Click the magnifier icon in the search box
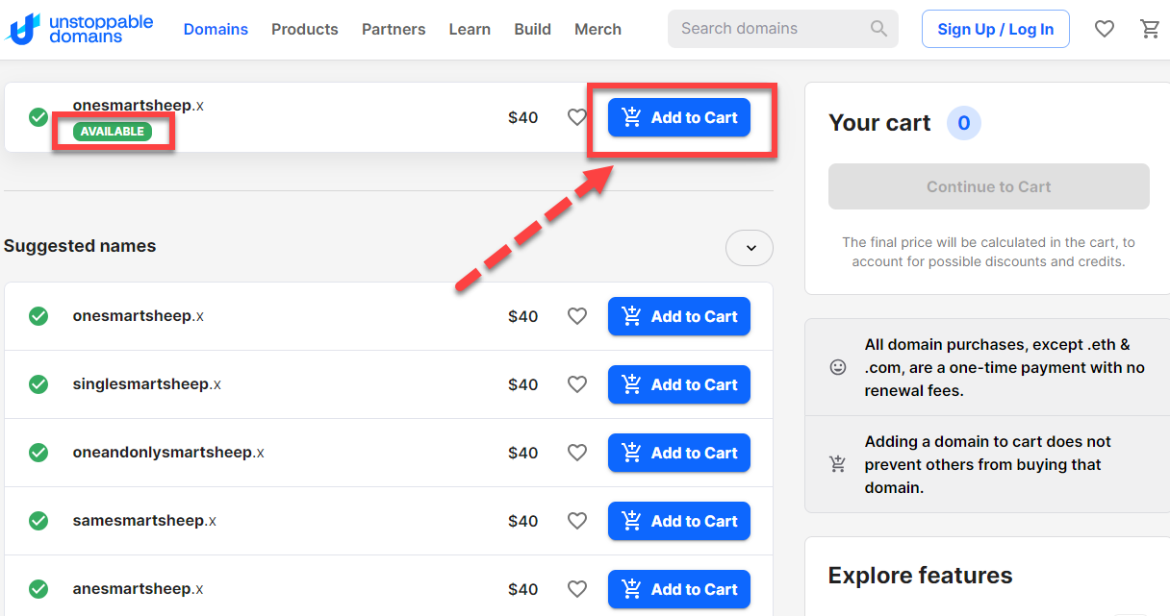1170x616 pixels. 878,29
